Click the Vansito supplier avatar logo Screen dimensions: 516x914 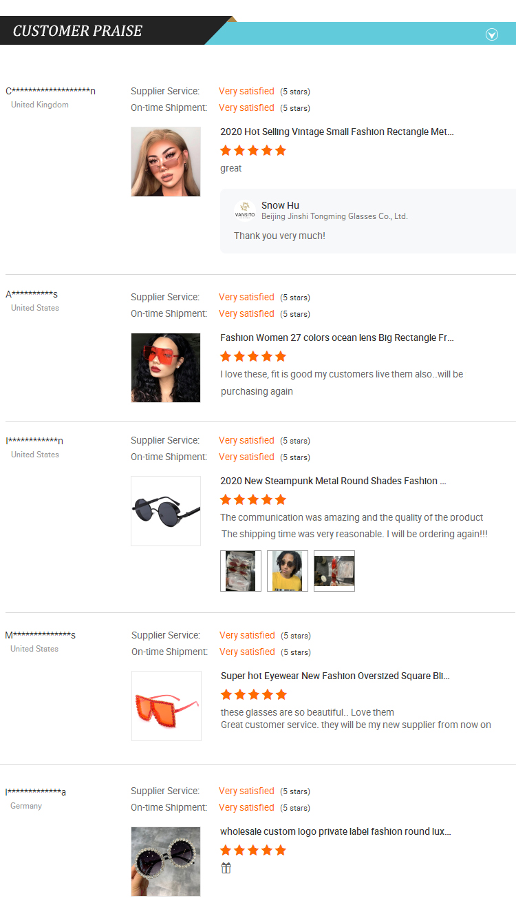pyautogui.click(x=245, y=209)
